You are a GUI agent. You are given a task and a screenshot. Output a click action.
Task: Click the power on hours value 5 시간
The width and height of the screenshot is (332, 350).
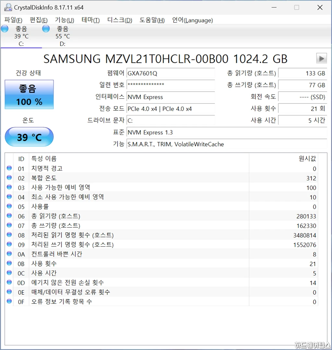[302, 121]
